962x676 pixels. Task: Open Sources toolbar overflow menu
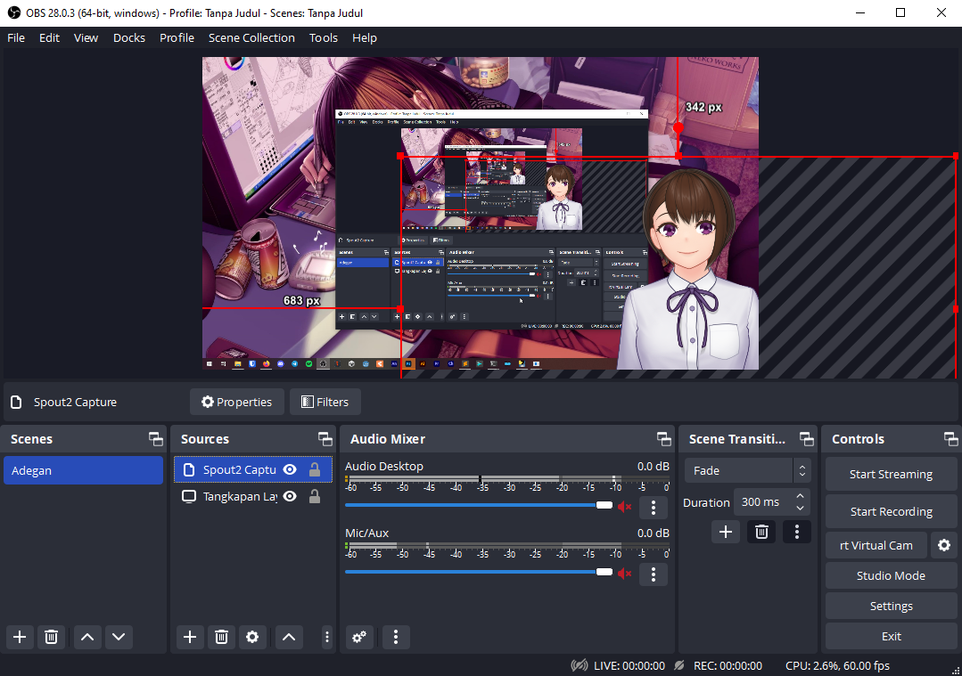pyautogui.click(x=327, y=637)
